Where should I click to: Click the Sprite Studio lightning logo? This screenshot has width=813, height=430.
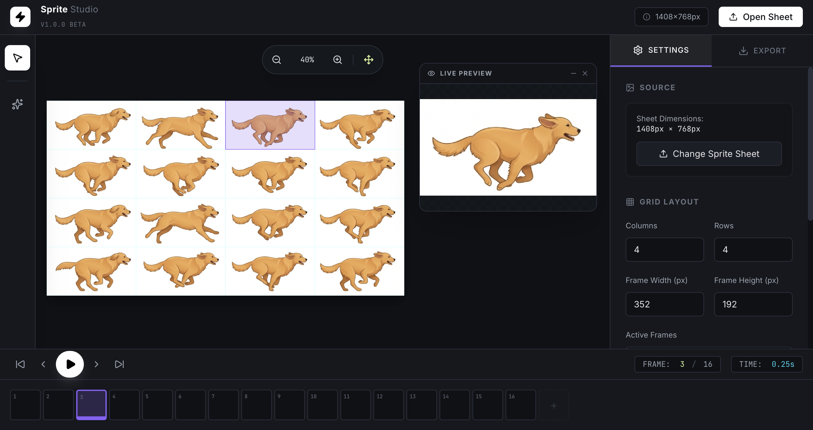pyautogui.click(x=20, y=17)
